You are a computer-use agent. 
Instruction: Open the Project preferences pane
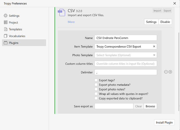(x=24, y=22)
